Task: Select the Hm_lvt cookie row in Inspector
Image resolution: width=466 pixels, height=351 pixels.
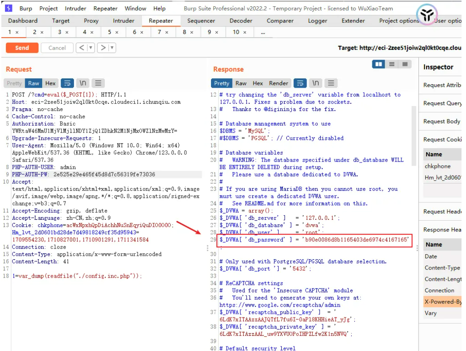Action: [x=442, y=178]
